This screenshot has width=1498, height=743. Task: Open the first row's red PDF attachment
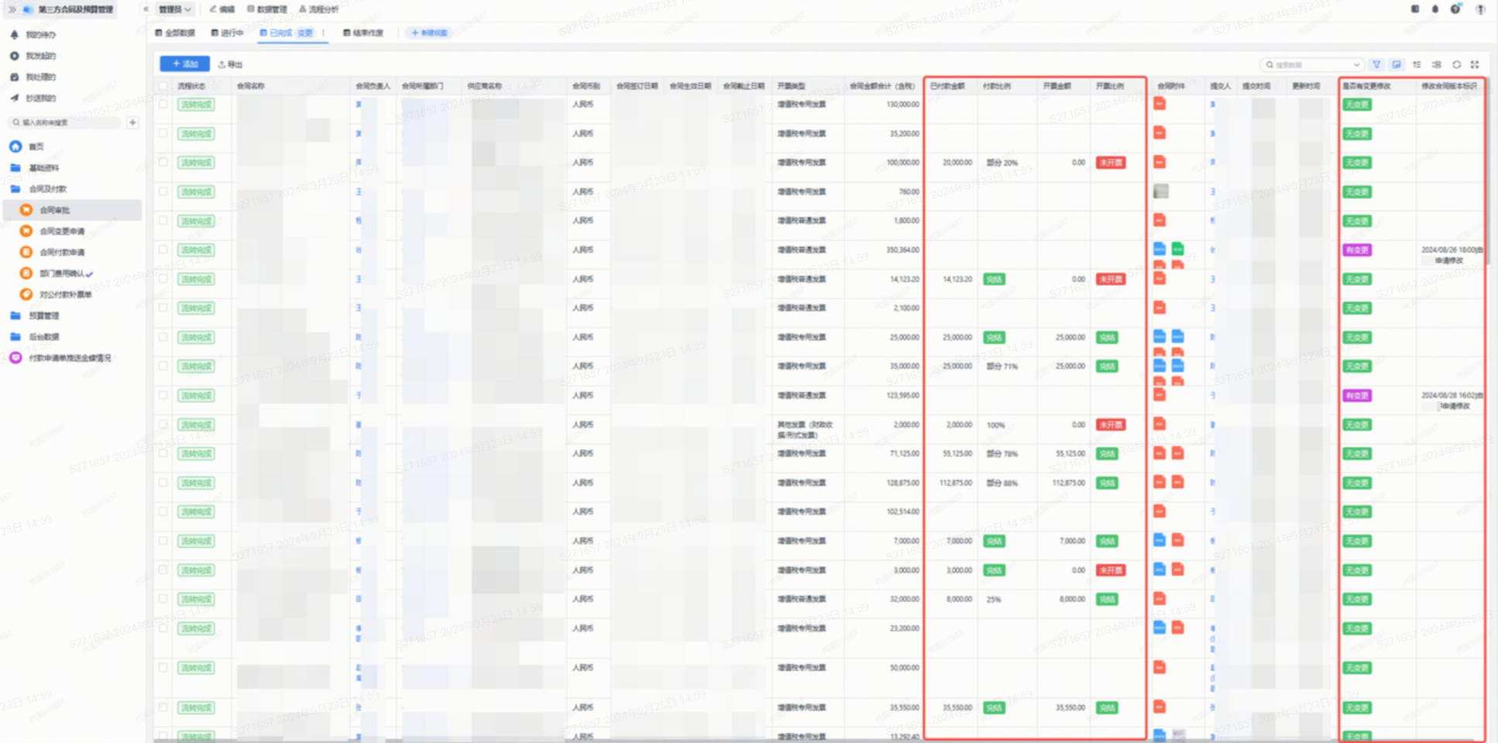(1160, 105)
